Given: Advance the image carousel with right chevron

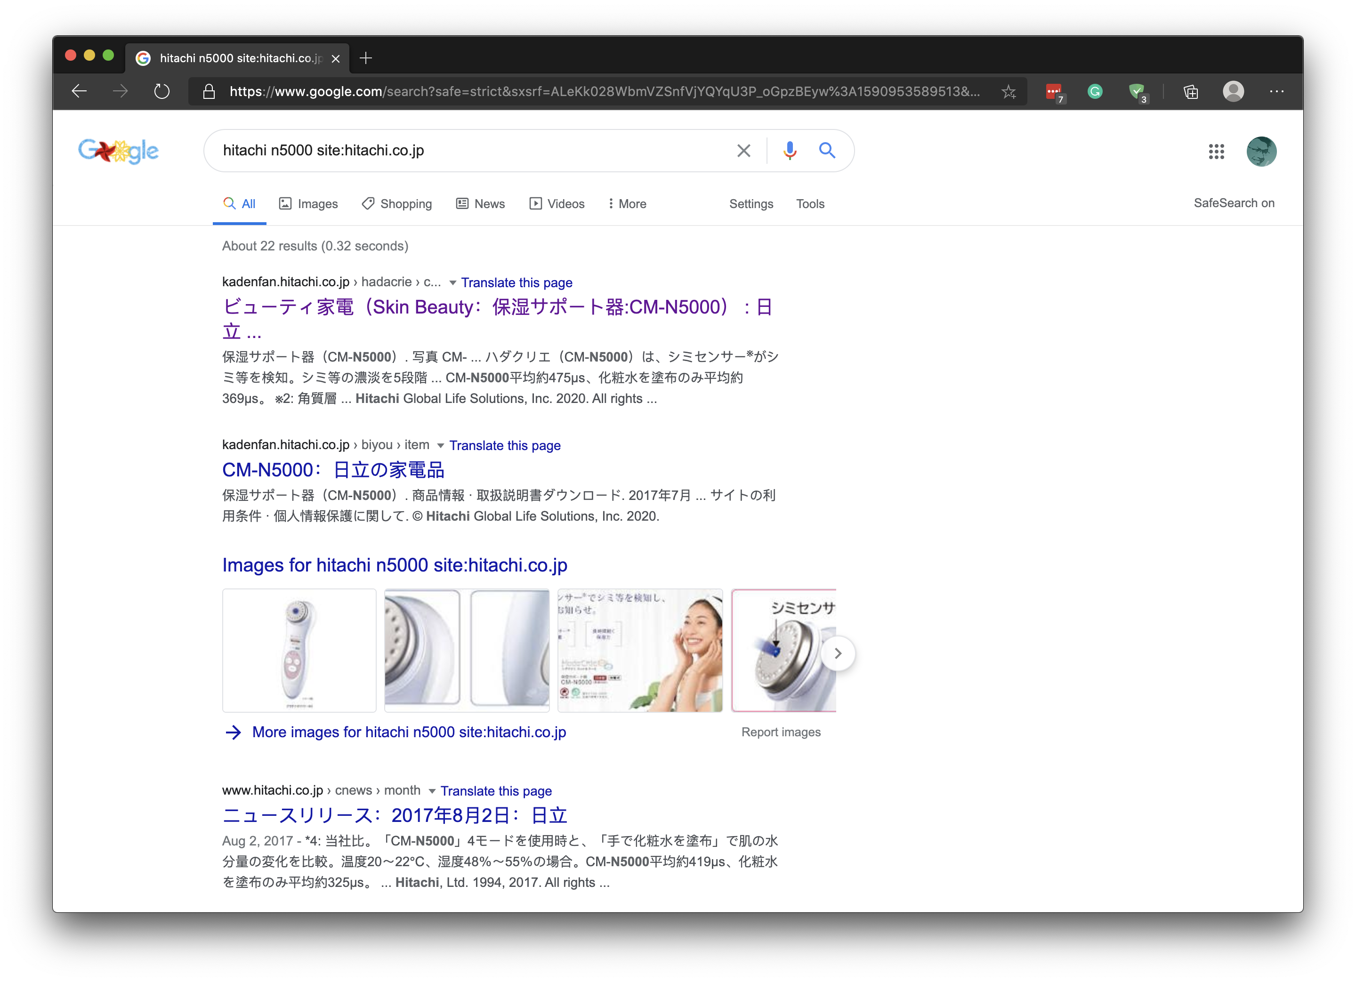Looking at the screenshot, I should pos(838,653).
